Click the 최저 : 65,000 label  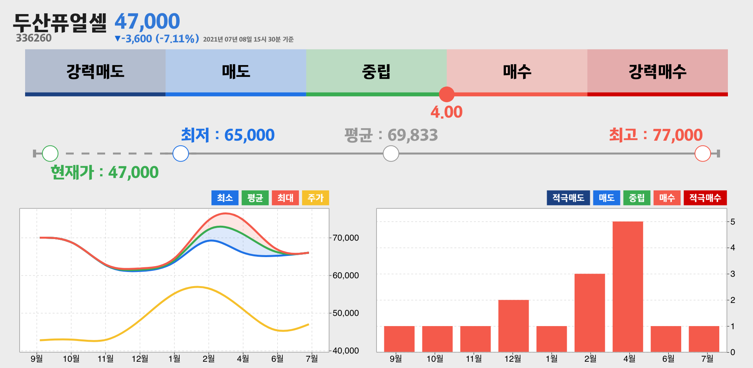point(227,135)
